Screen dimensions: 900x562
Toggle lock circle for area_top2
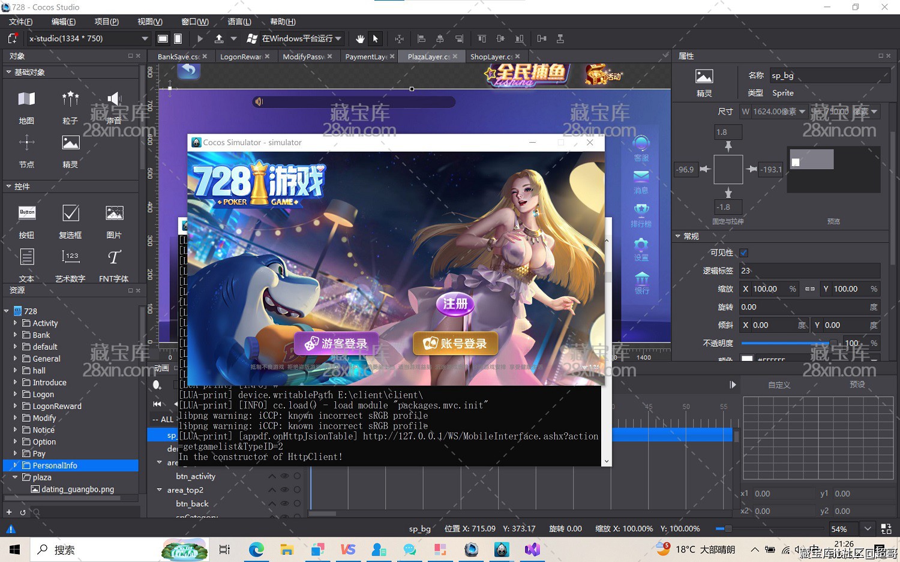(x=297, y=490)
